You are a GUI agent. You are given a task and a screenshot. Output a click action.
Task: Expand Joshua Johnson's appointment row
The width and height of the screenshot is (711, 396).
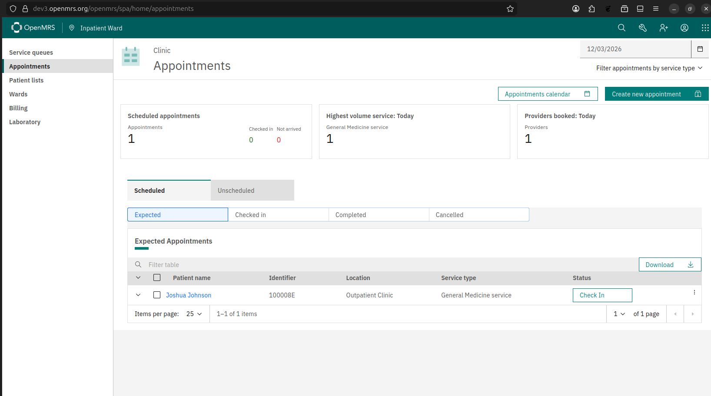pos(138,295)
